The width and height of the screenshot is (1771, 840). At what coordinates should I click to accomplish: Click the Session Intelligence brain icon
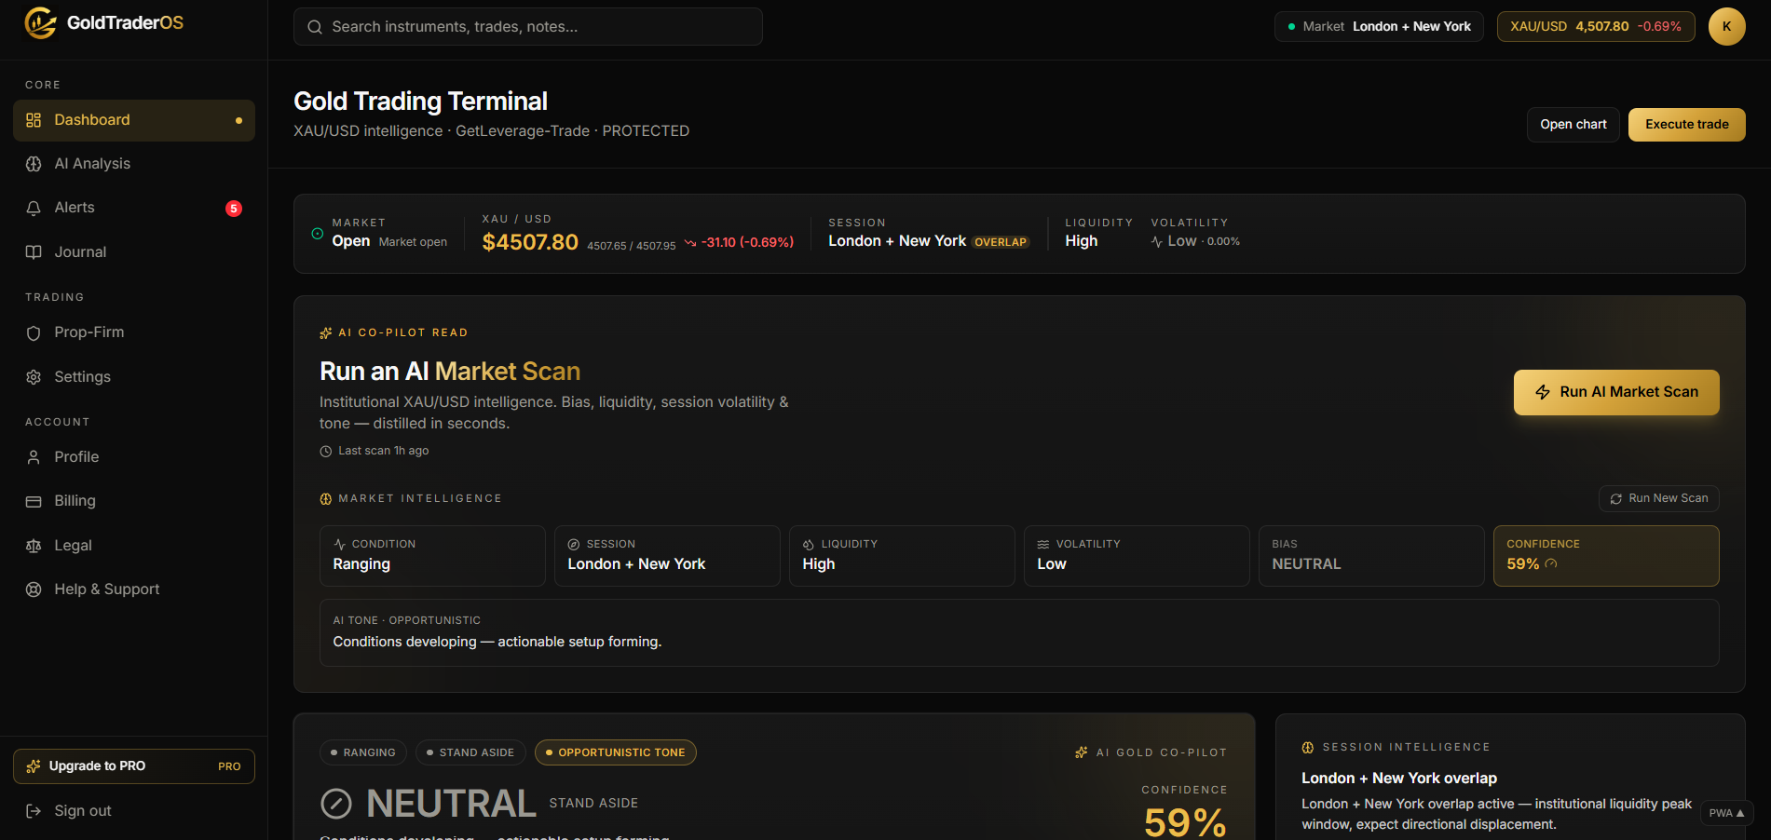(x=1308, y=748)
